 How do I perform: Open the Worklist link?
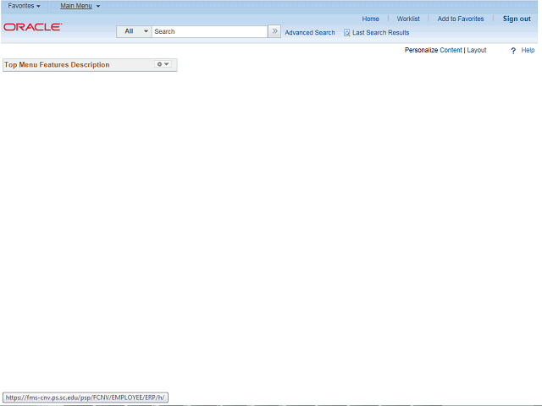click(408, 19)
